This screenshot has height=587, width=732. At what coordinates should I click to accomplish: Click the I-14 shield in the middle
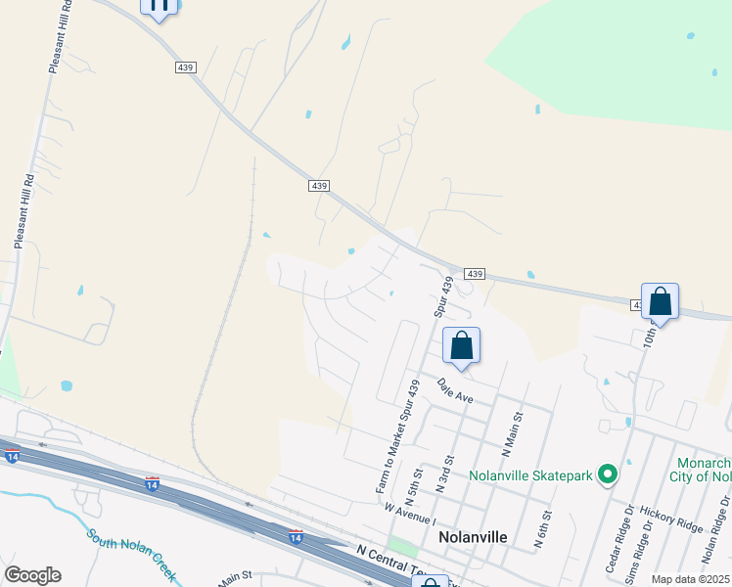[152, 484]
